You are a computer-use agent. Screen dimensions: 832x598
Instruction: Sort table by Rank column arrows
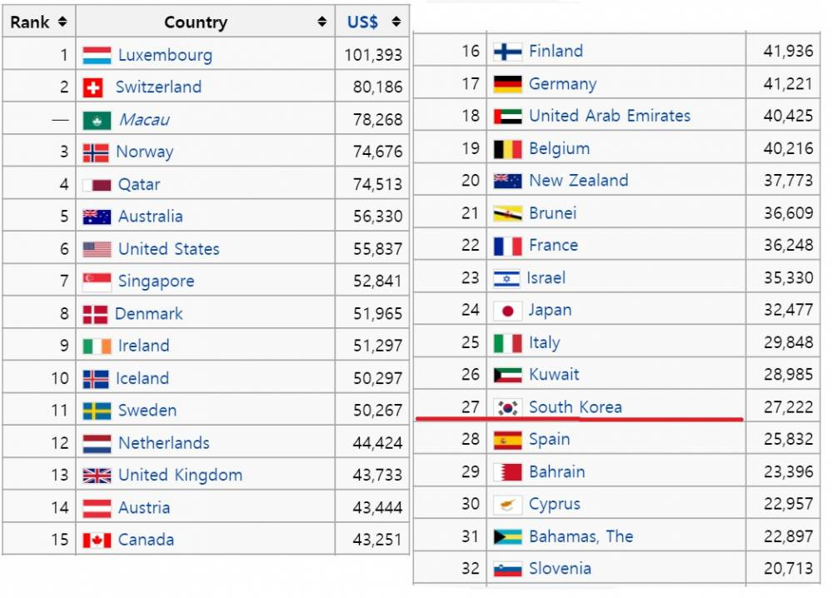(63, 22)
